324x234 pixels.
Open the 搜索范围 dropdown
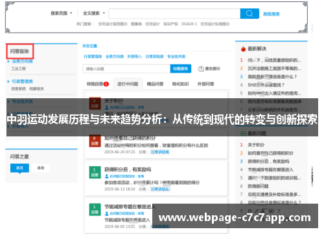coord(61,14)
